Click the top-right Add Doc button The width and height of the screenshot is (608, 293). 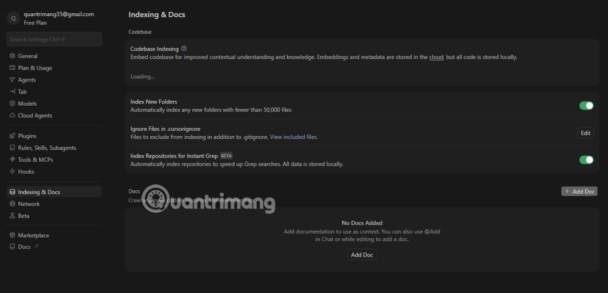click(579, 191)
